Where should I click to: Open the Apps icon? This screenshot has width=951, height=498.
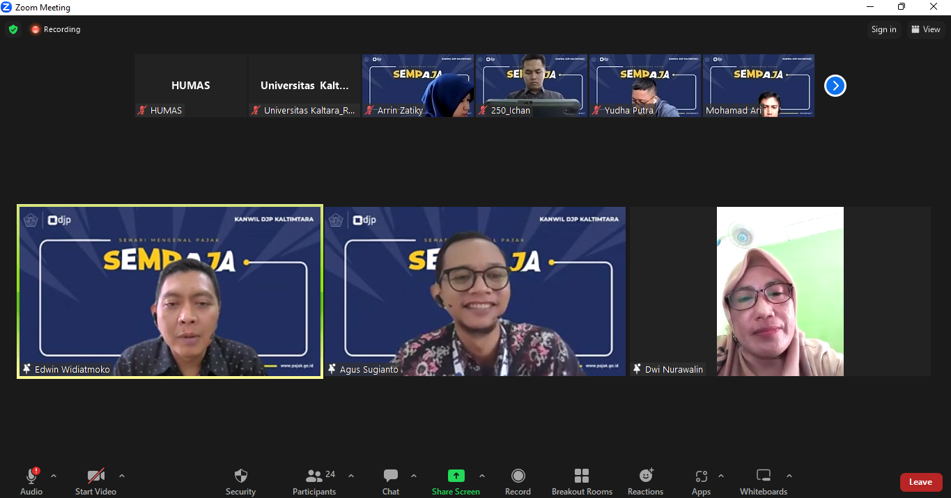click(x=701, y=476)
